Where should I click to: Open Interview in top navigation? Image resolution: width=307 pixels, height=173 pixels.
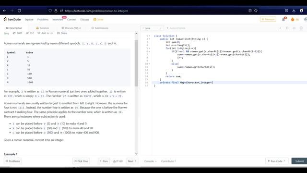pyautogui.click(x=58, y=19)
